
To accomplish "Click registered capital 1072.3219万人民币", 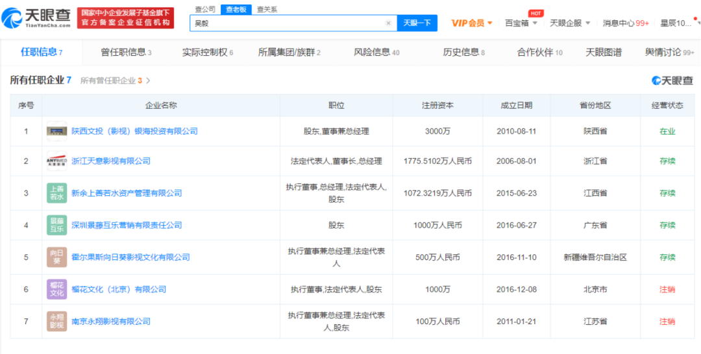I will coord(437,193).
